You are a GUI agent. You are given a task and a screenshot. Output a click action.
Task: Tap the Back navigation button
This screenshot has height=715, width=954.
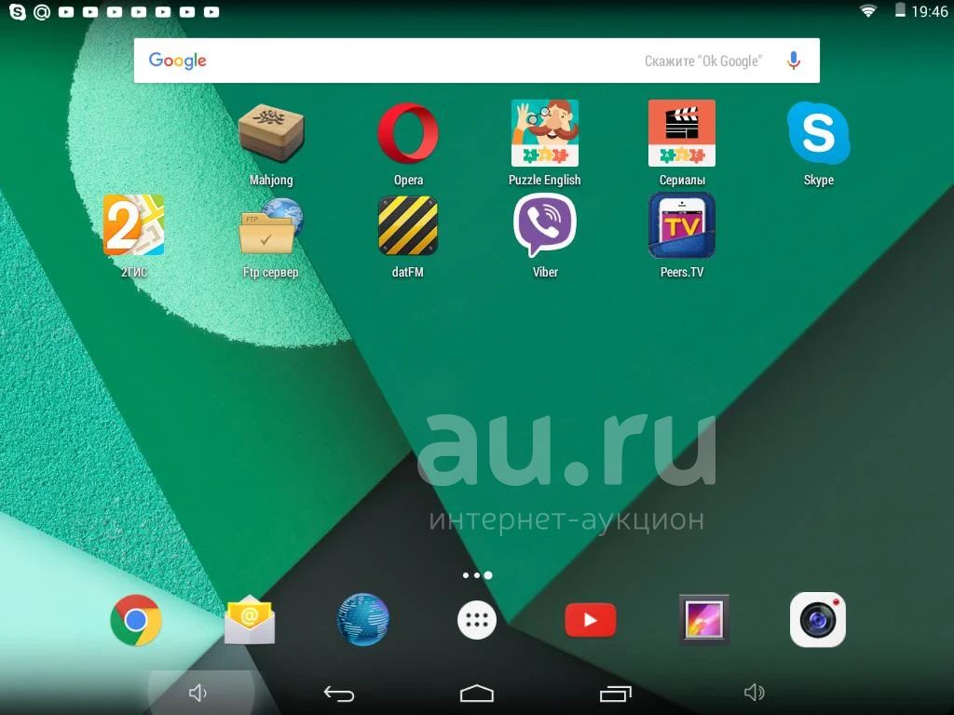338,693
